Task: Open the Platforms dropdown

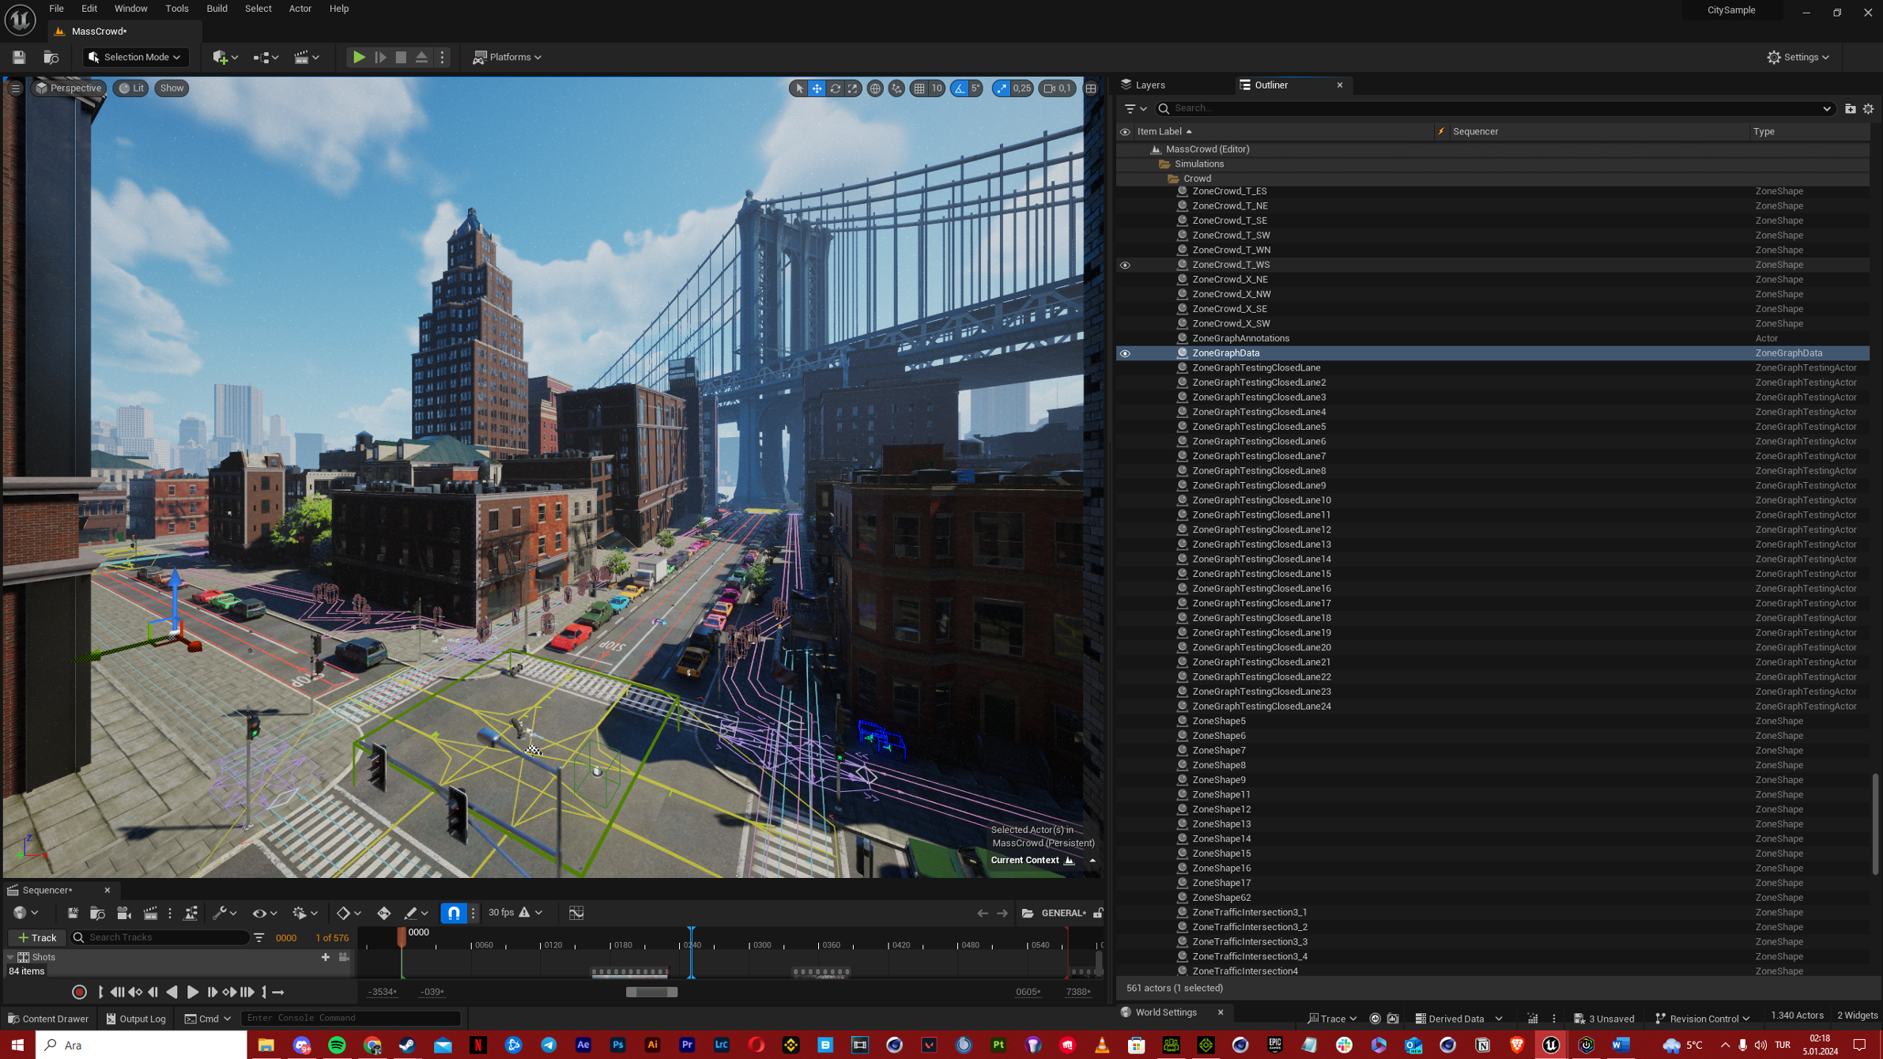Action: 507,57
